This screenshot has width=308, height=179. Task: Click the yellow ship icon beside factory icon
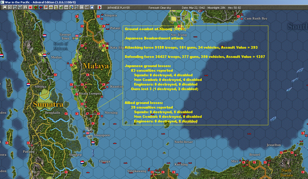[56, 7]
